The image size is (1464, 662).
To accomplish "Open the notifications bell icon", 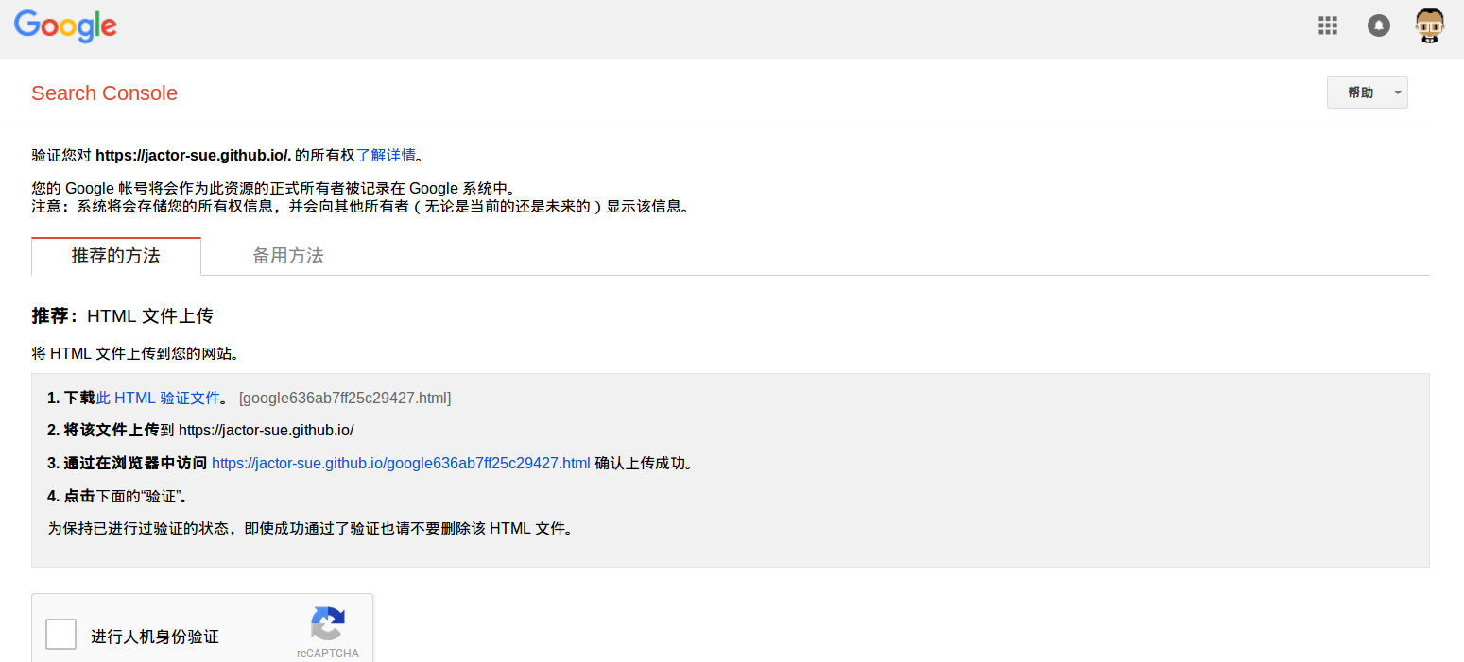I will point(1379,25).
